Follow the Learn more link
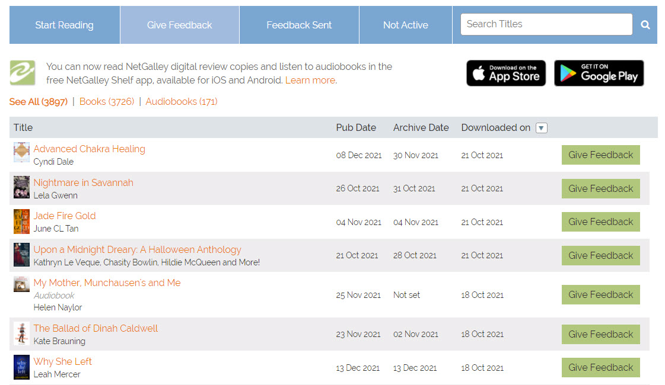The height and width of the screenshot is (385, 665). 310,80
